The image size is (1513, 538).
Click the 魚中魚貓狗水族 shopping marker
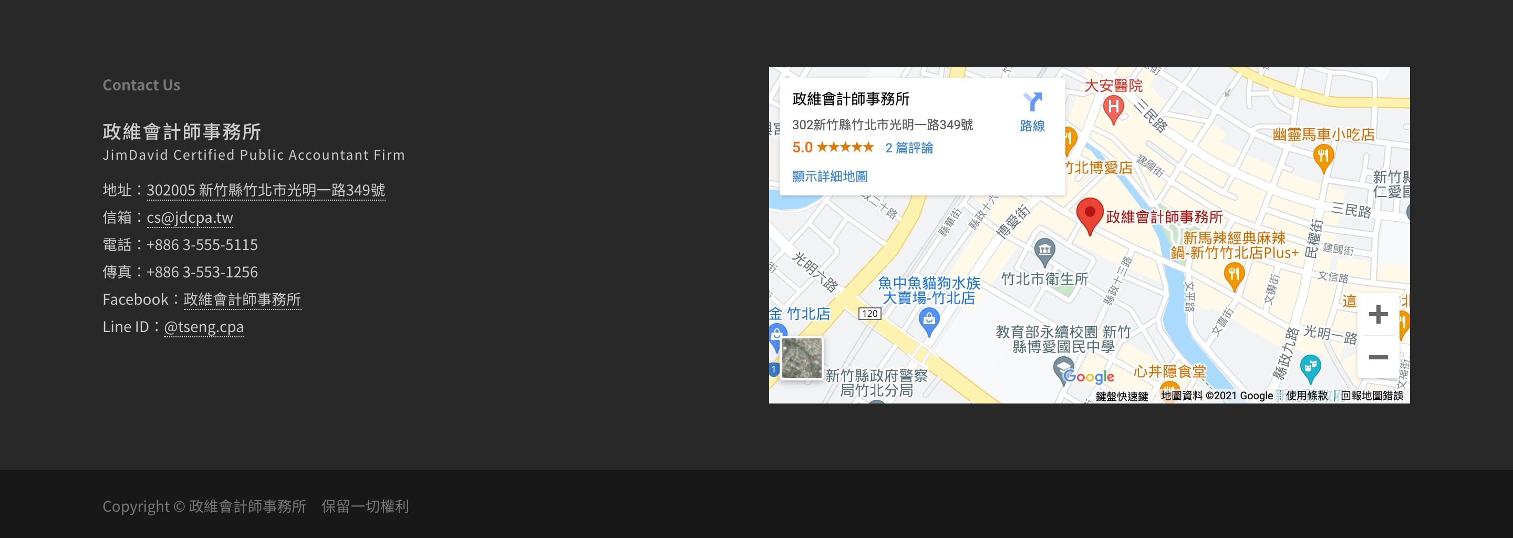pos(929,322)
